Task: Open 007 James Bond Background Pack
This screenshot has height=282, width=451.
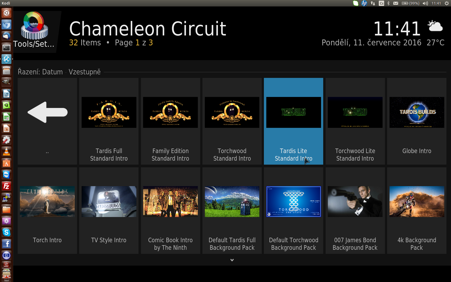Action: 355,210
